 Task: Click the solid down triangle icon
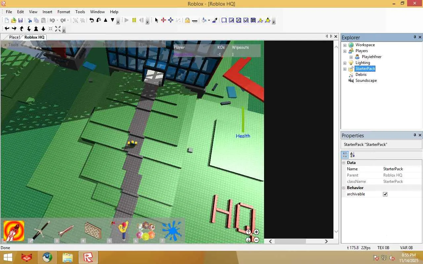point(113,20)
